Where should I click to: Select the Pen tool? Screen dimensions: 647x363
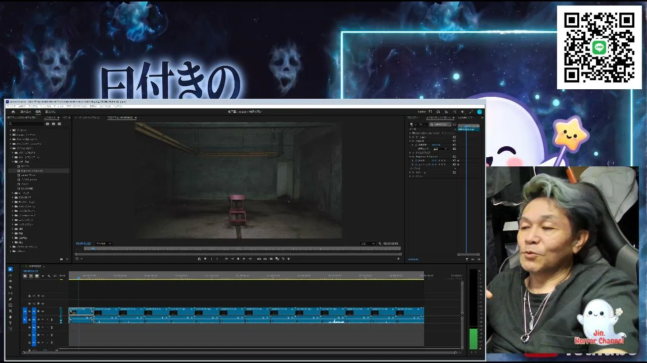pyautogui.click(x=10, y=299)
